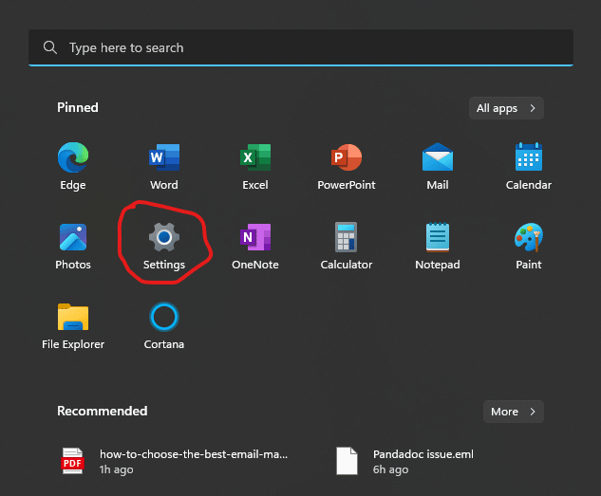Launch the Calculator app
The height and width of the screenshot is (496, 601).
click(347, 246)
